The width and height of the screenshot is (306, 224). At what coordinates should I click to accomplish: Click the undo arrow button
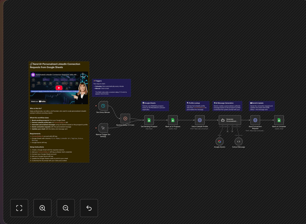(89, 208)
